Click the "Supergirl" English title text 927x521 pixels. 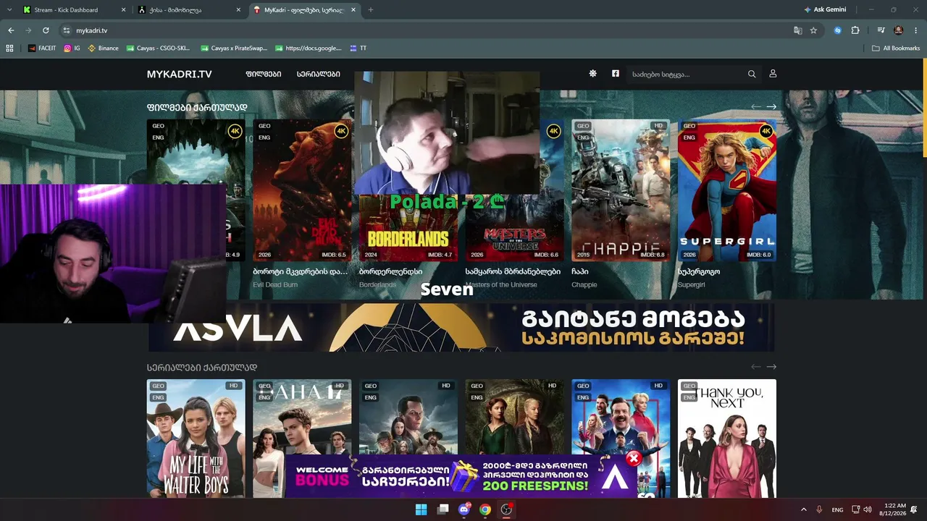click(x=692, y=285)
